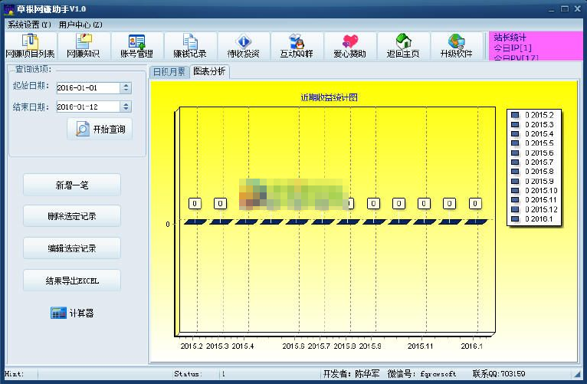Open 账号管理 account management
Screen dimensions: 587x384
136,46
